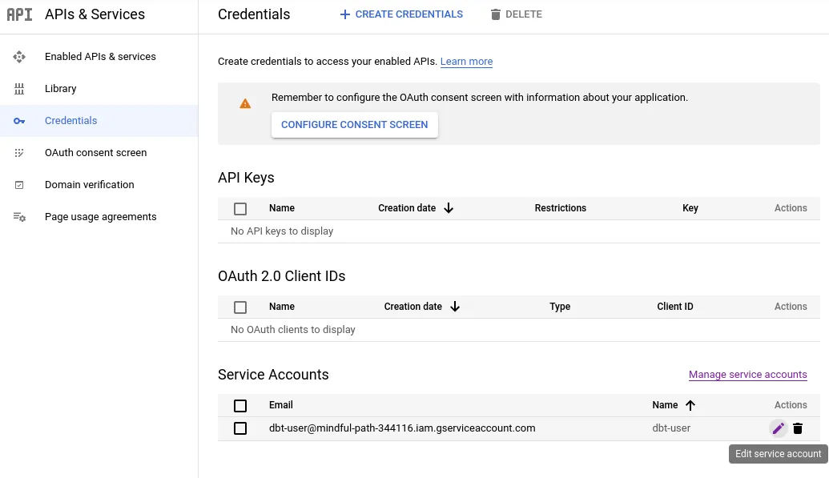Click the orange warning triangle icon
Viewport: 829px width, 478px height.
tap(245, 103)
